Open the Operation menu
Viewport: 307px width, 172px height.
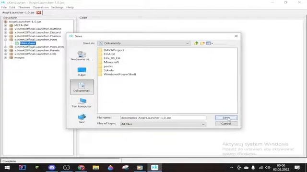40,7
